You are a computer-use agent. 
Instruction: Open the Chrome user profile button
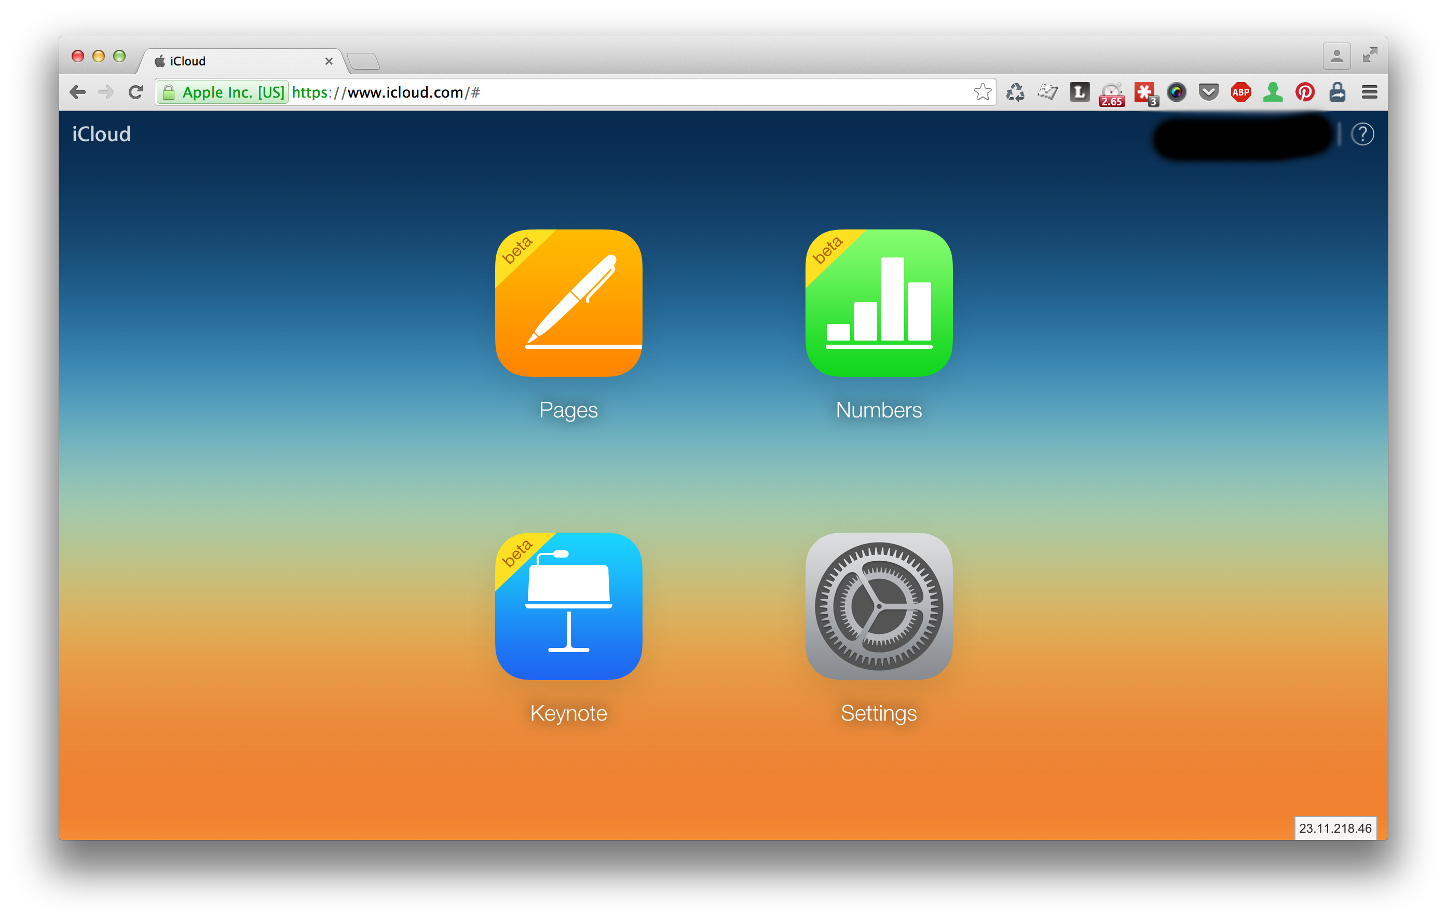click(1336, 56)
